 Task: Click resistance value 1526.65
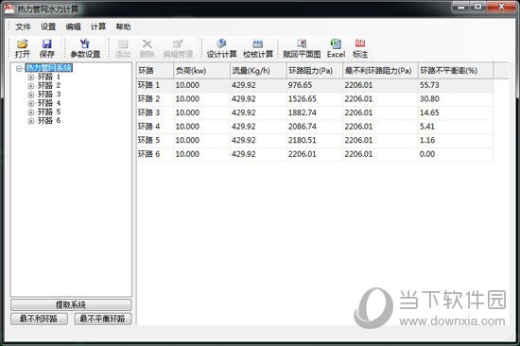[303, 99]
